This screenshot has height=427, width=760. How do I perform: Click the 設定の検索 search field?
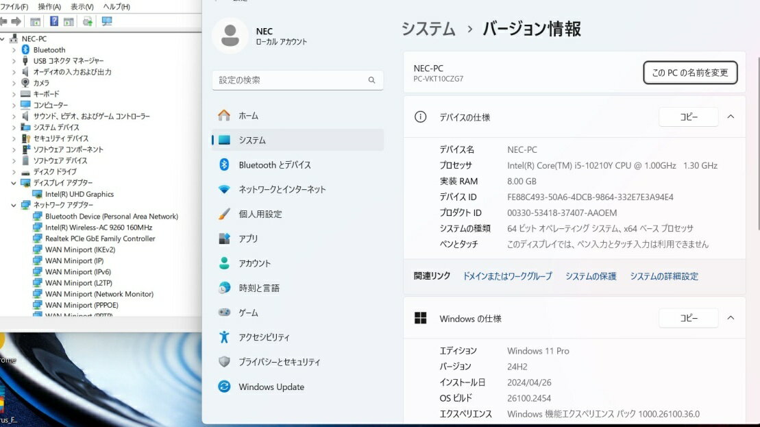[x=297, y=80]
